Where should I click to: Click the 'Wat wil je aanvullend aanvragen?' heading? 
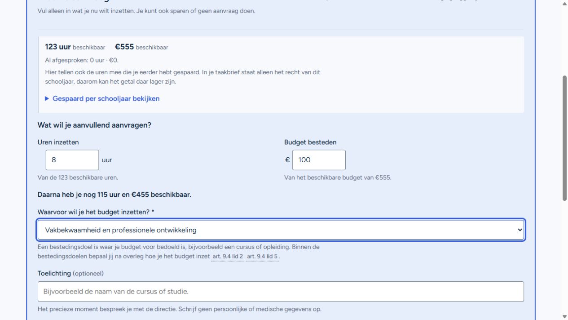tap(94, 125)
